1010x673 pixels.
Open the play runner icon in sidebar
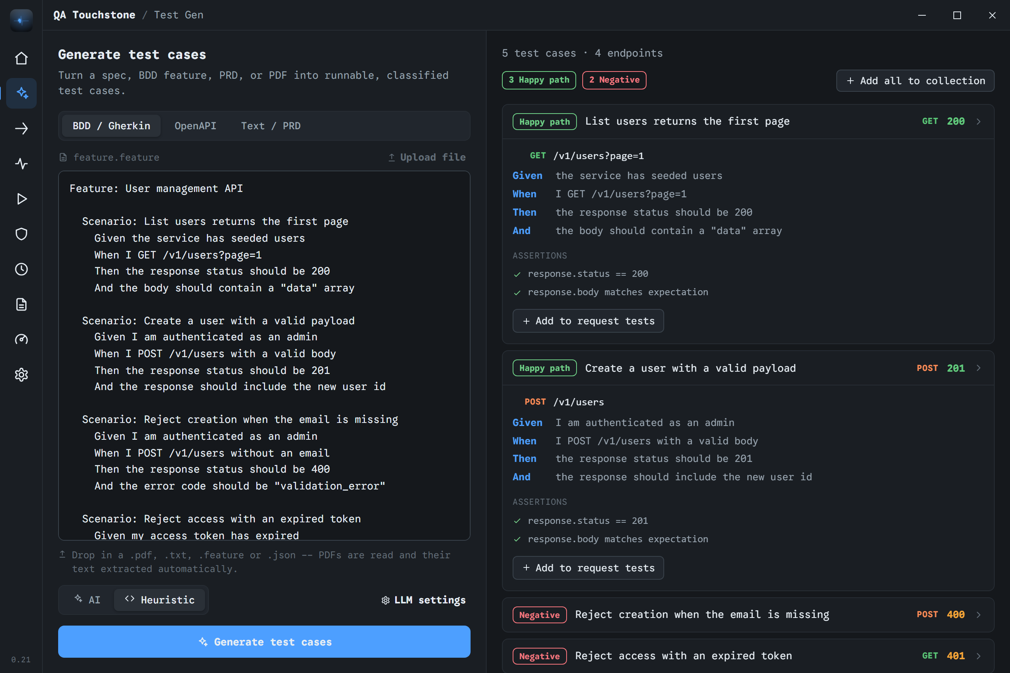tap(21, 199)
